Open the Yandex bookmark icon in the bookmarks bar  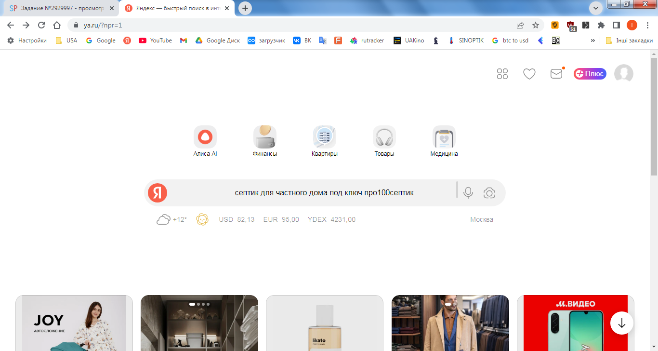pyautogui.click(x=127, y=40)
